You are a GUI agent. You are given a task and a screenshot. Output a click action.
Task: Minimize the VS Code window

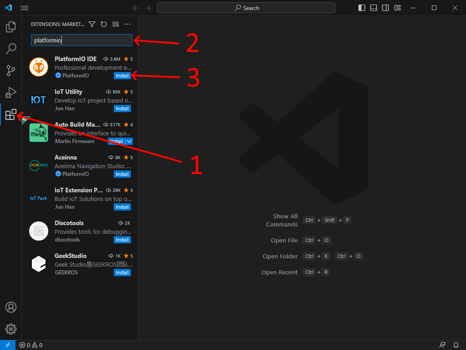[413, 8]
